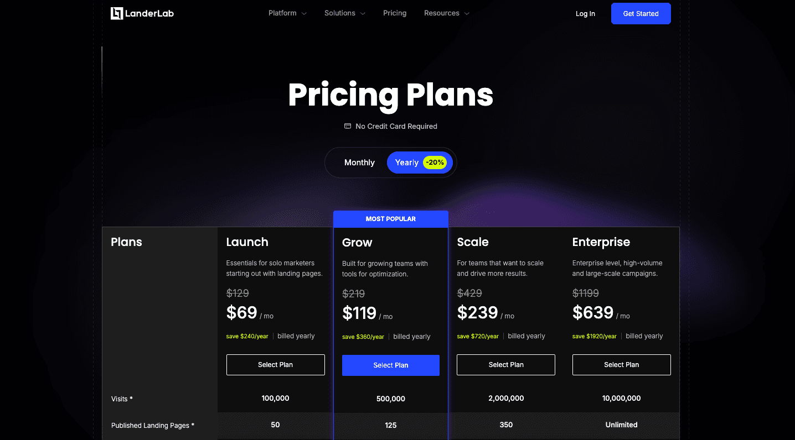795x440 pixels.
Task: Click the credit card icon near 'No Credit Card Required'
Action: 347,126
